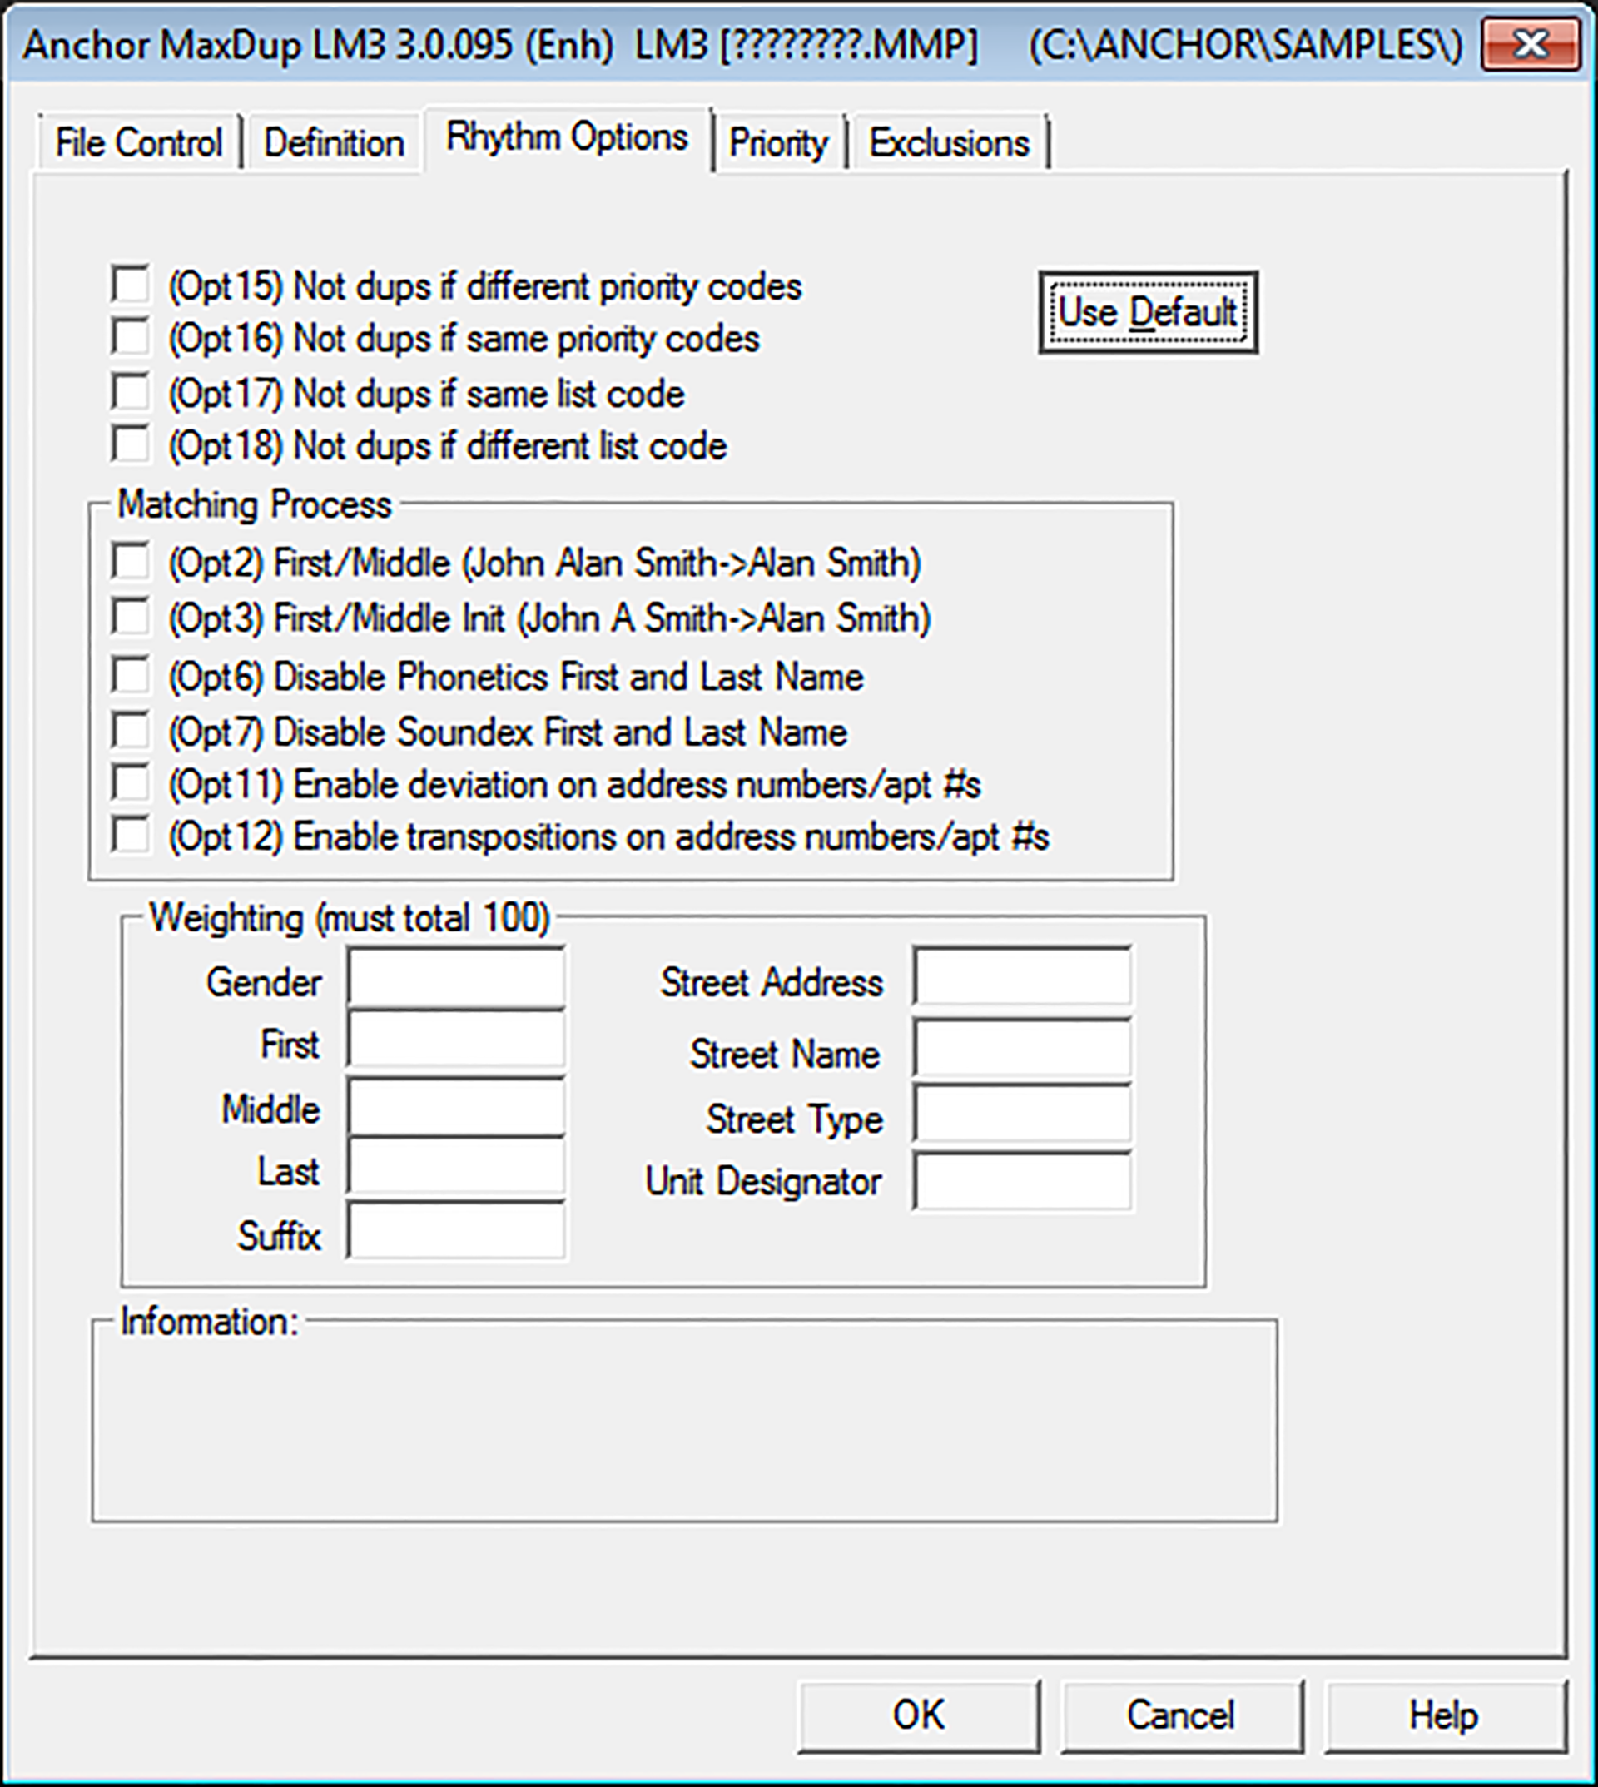Close the MaxDup window
Screen dimensions: 1598x1787
click(1531, 44)
